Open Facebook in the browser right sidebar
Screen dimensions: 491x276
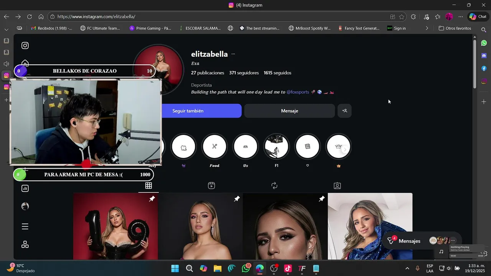point(484,68)
